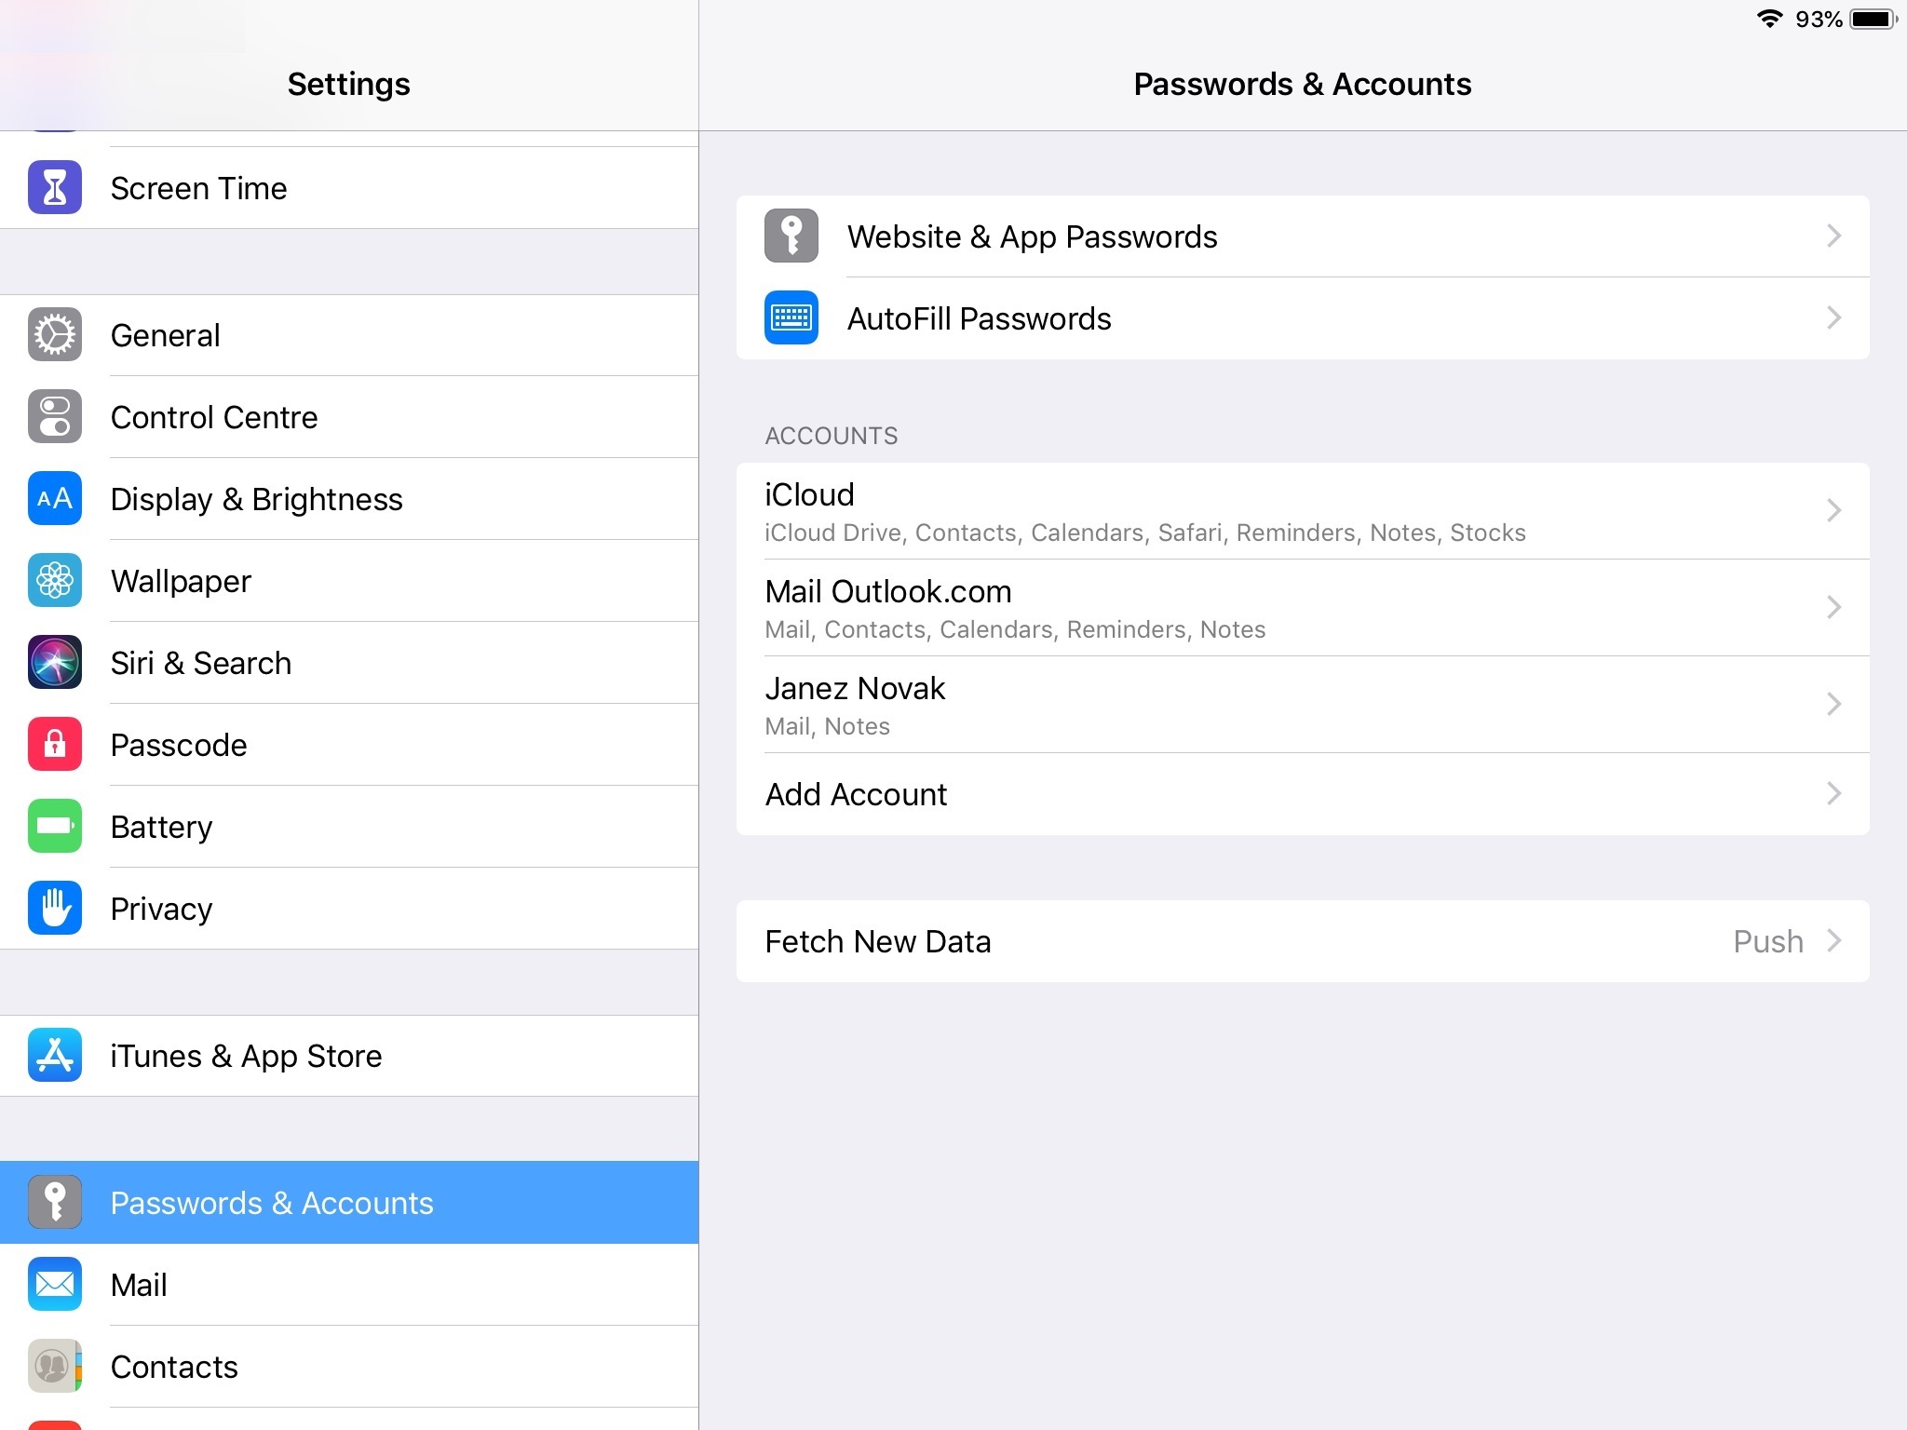The width and height of the screenshot is (1907, 1430).
Task: Tap the Siri & Search icon
Action: (55, 663)
